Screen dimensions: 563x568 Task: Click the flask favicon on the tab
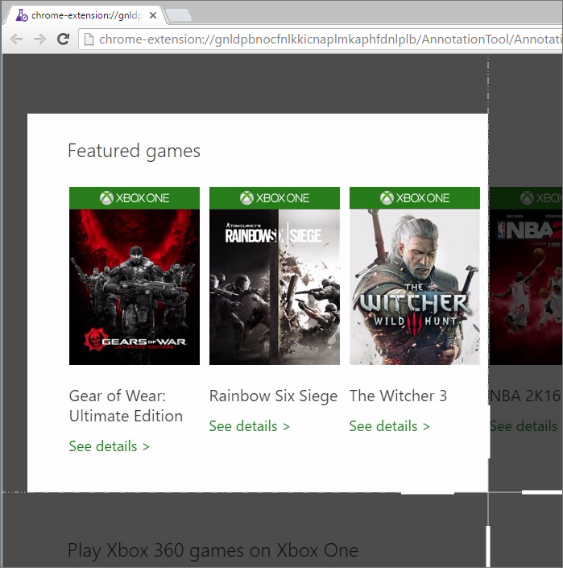tap(22, 15)
